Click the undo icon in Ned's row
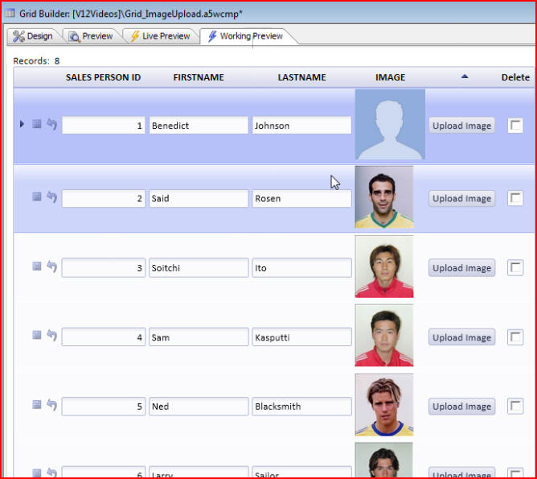The image size is (537, 479). pos(51,405)
